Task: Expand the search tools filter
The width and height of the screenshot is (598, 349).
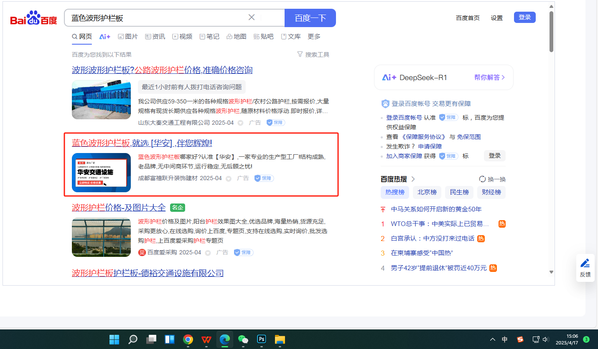Action: [313, 55]
